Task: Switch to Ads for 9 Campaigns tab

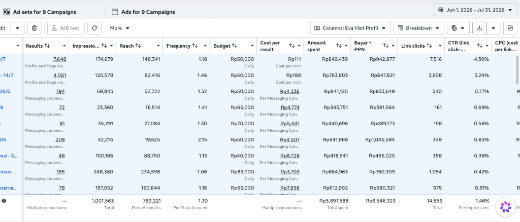Action: (160, 12)
